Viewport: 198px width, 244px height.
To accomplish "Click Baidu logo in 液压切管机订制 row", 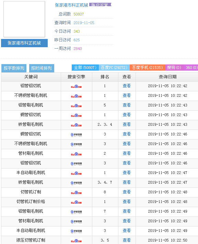I will coord(76,241).
